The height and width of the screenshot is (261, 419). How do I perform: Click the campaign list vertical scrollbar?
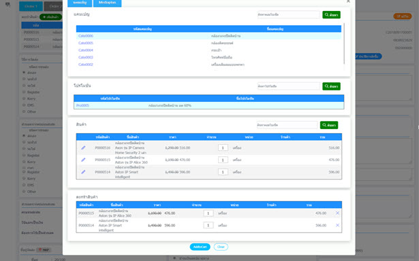pos(344,44)
